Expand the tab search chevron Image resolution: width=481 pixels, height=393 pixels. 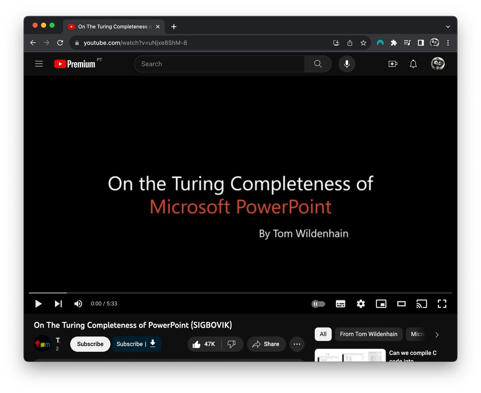click(x=448, y=26)
